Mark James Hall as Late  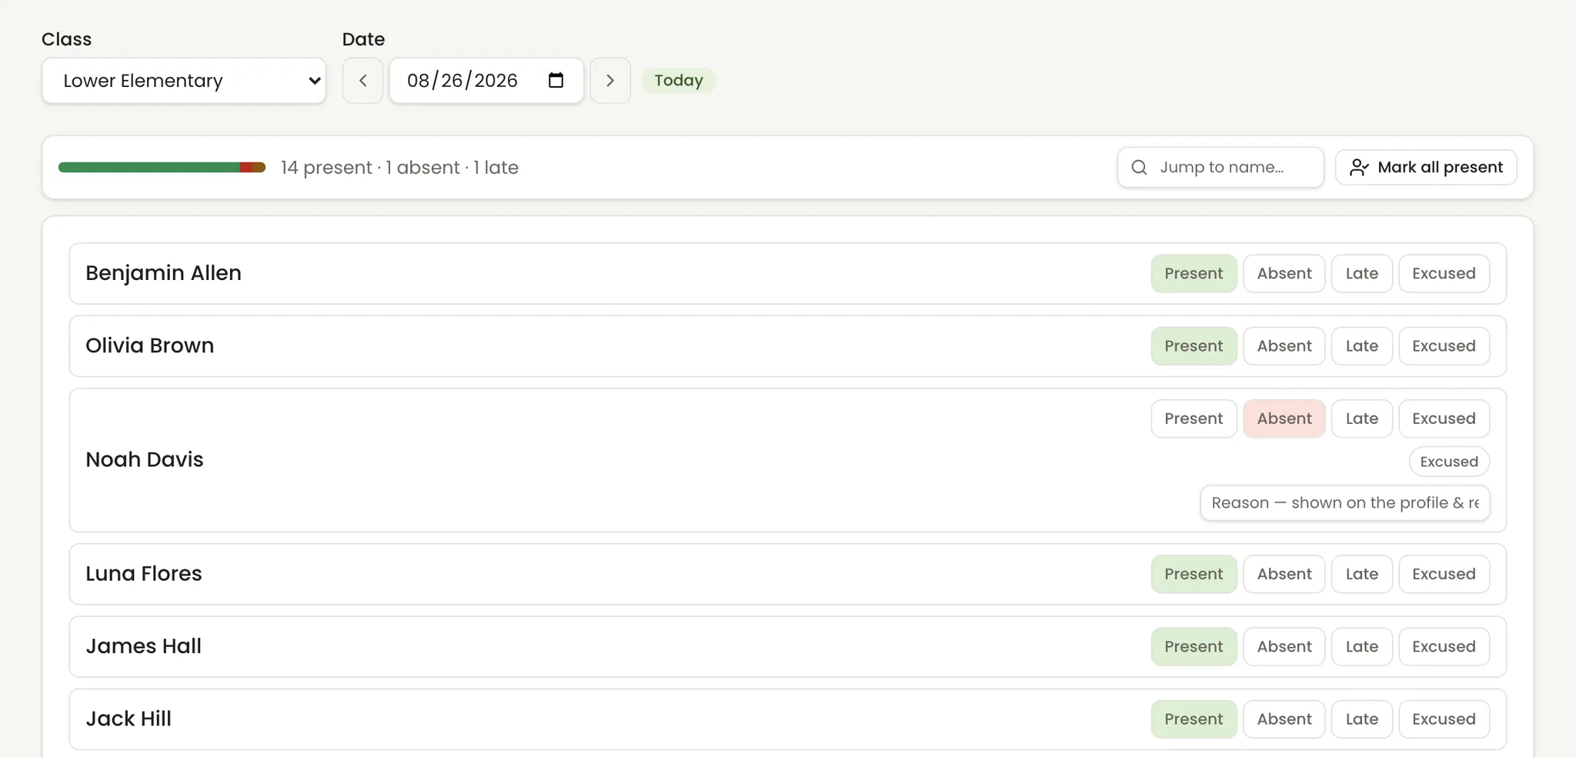click(1361, 647)
